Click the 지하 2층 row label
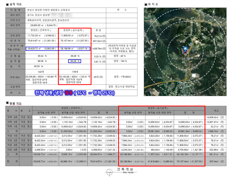Screen dimensions: 237x179 (x=12, y=122)
